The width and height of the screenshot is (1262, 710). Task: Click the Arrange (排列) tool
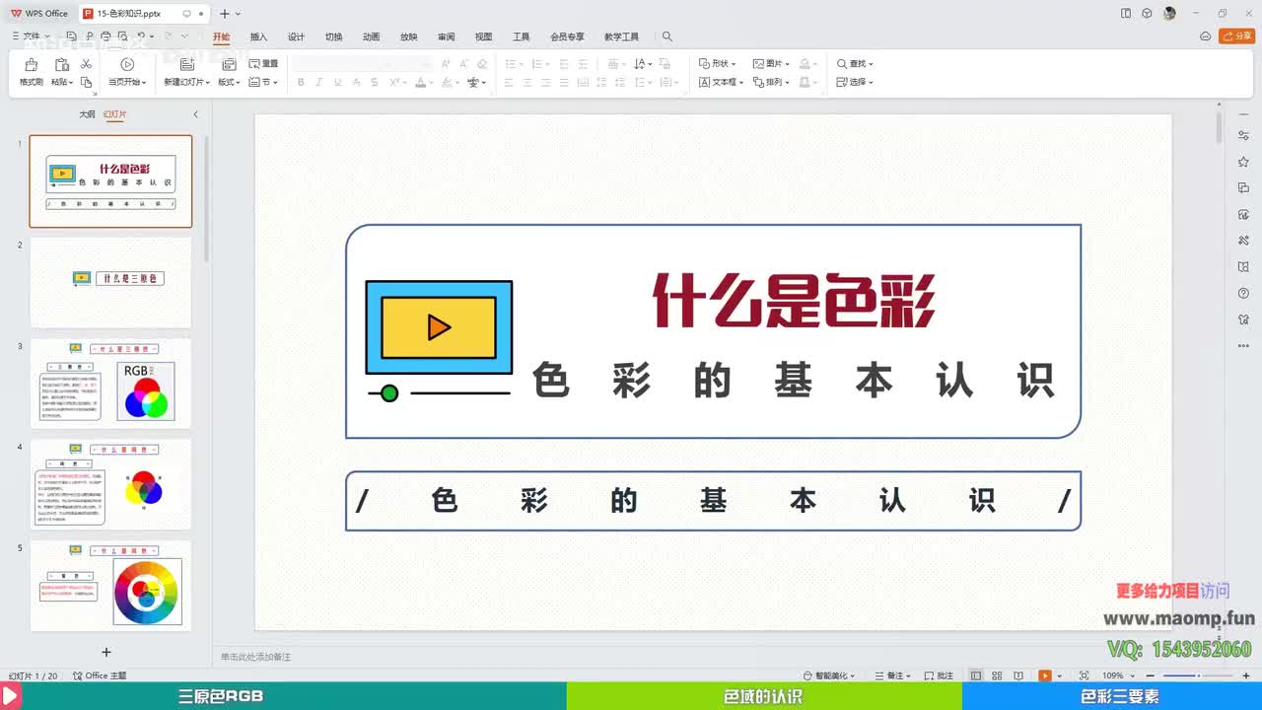point(771,82)
